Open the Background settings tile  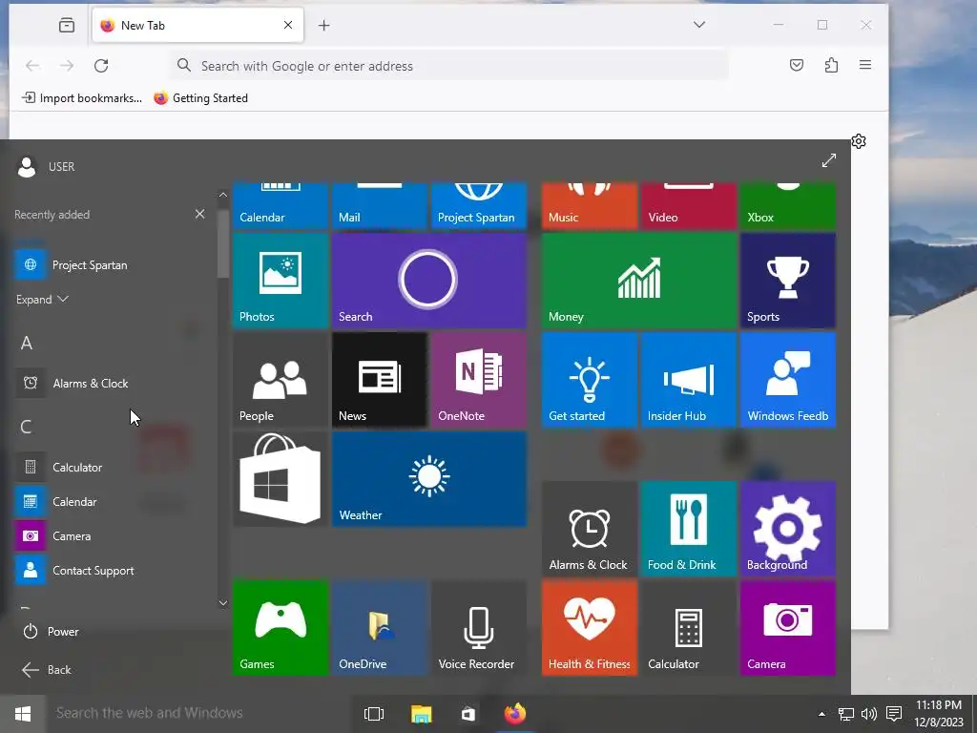point(787,529)
